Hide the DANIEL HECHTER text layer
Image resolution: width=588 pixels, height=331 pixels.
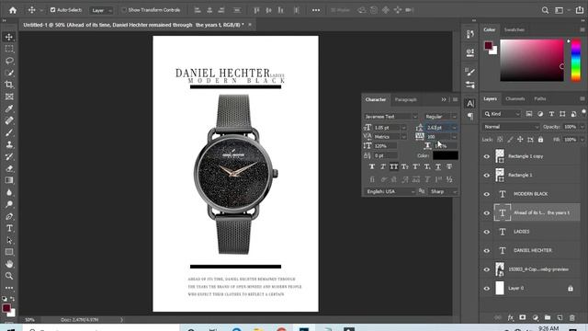[x=486, y=251]
